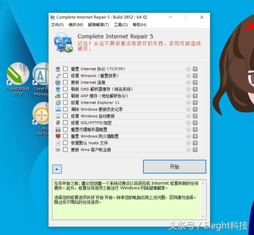
Task: Enable the 修复 SSL/HTTPS/加密 checkbox
Action: [x=65, y=123]
